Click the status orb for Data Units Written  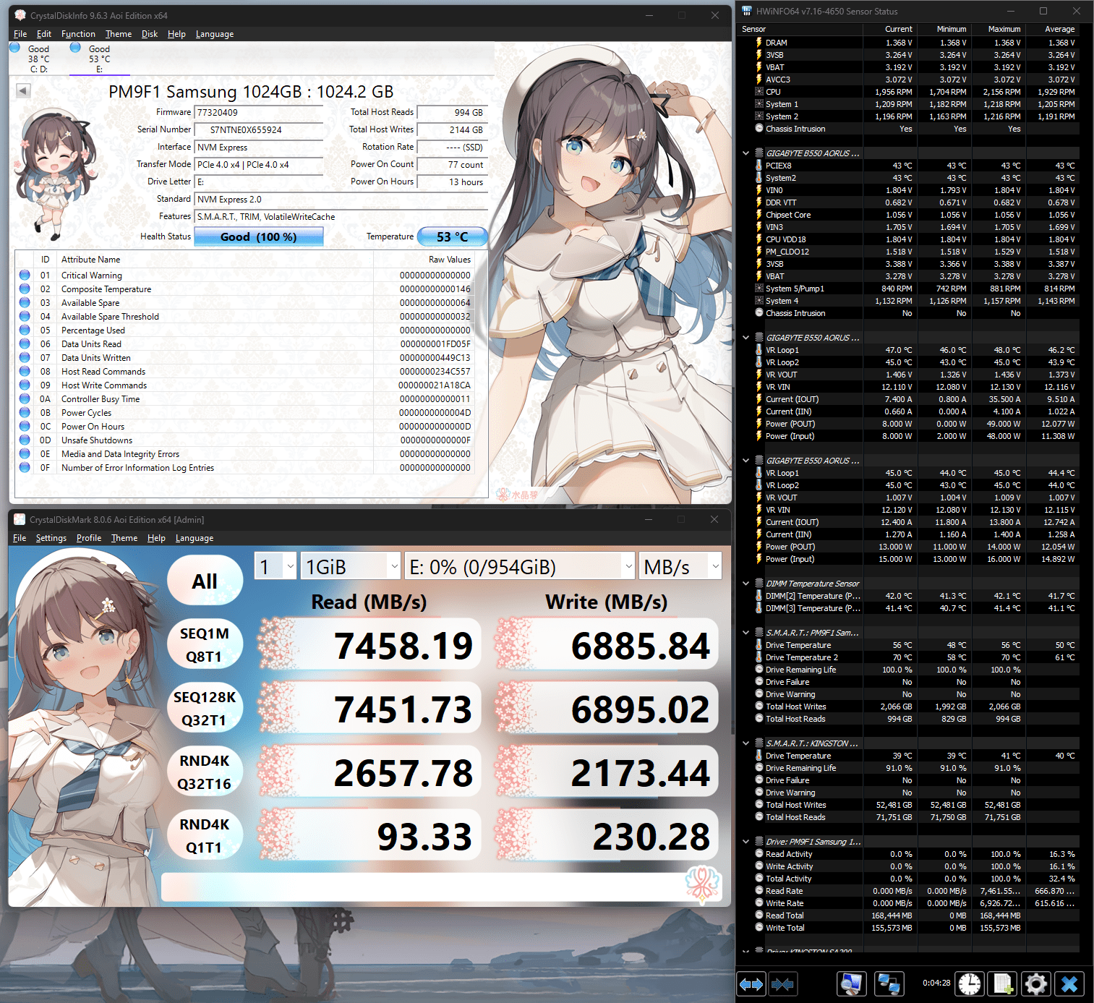click(x=25, y=357)
